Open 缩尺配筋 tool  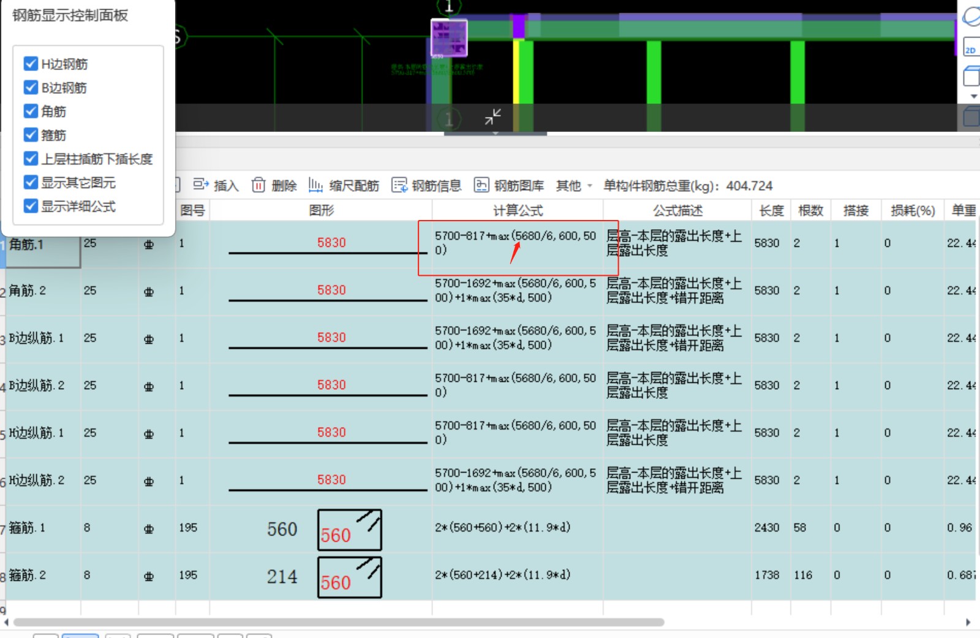click(x=344, y=185)
